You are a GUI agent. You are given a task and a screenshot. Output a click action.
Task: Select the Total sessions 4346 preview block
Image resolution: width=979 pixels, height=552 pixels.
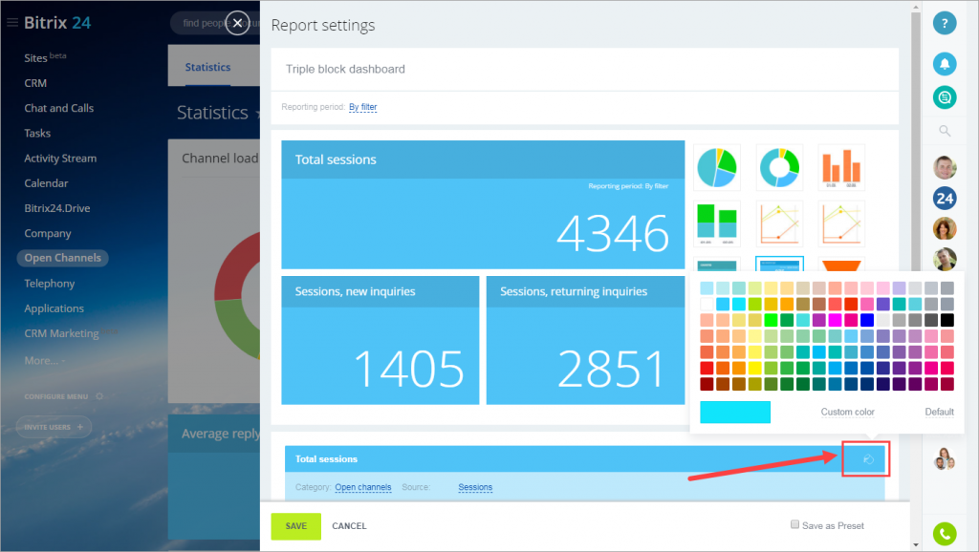[x=483, y=204]
